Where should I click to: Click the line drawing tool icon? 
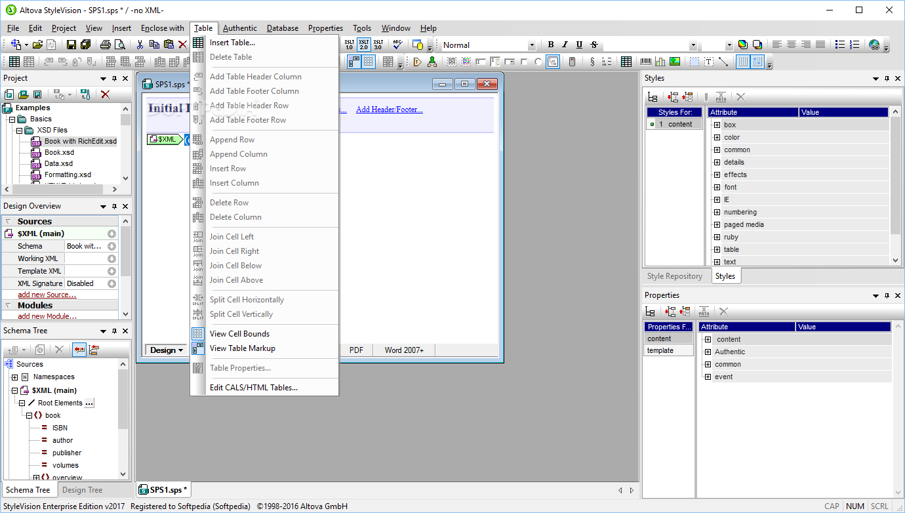point(723,62)
